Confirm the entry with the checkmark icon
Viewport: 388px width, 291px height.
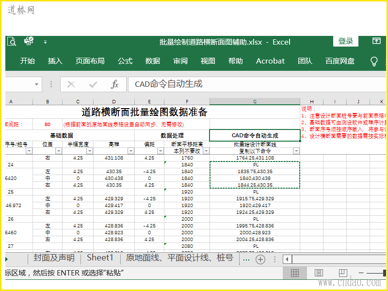click(93, 84)
